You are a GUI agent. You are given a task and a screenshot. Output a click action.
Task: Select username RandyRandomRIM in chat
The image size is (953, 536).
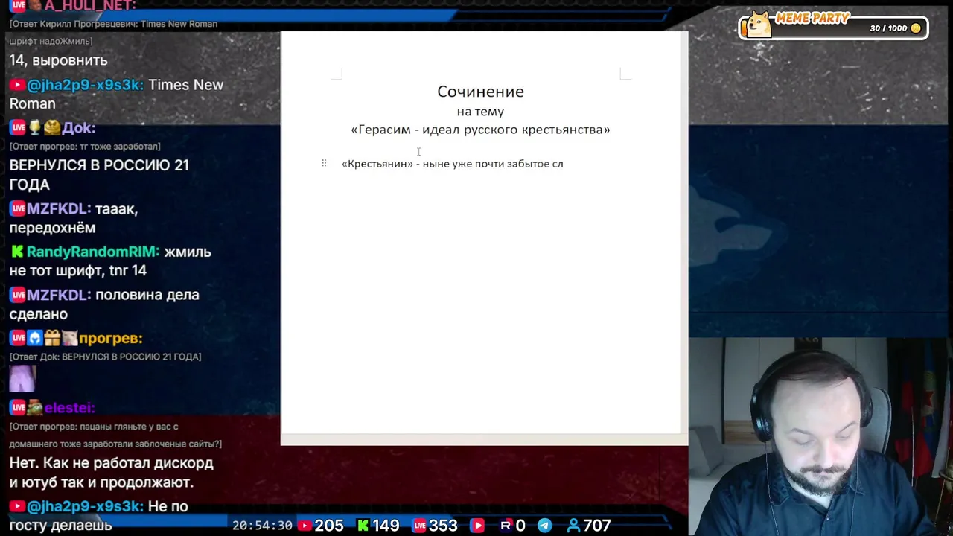(93, 252)
